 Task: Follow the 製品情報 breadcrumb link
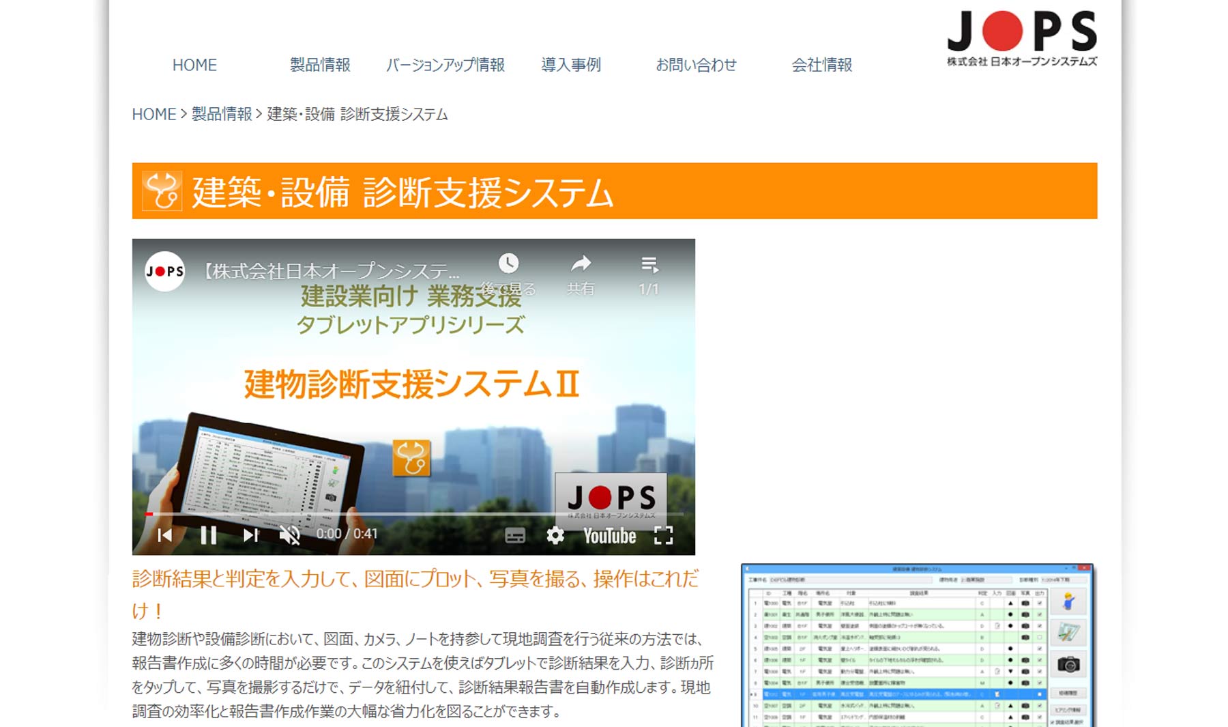point(222,114)
